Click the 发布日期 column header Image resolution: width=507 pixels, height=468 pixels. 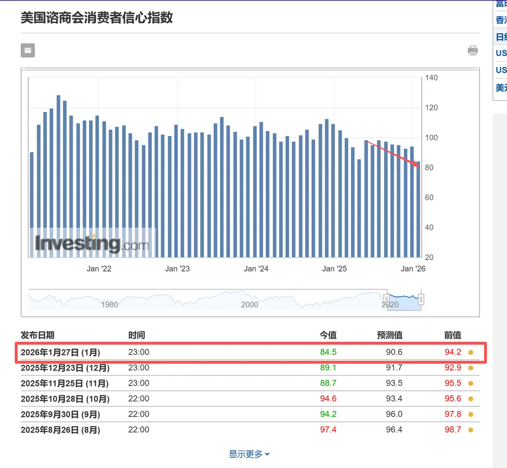[x=38, y=335]
